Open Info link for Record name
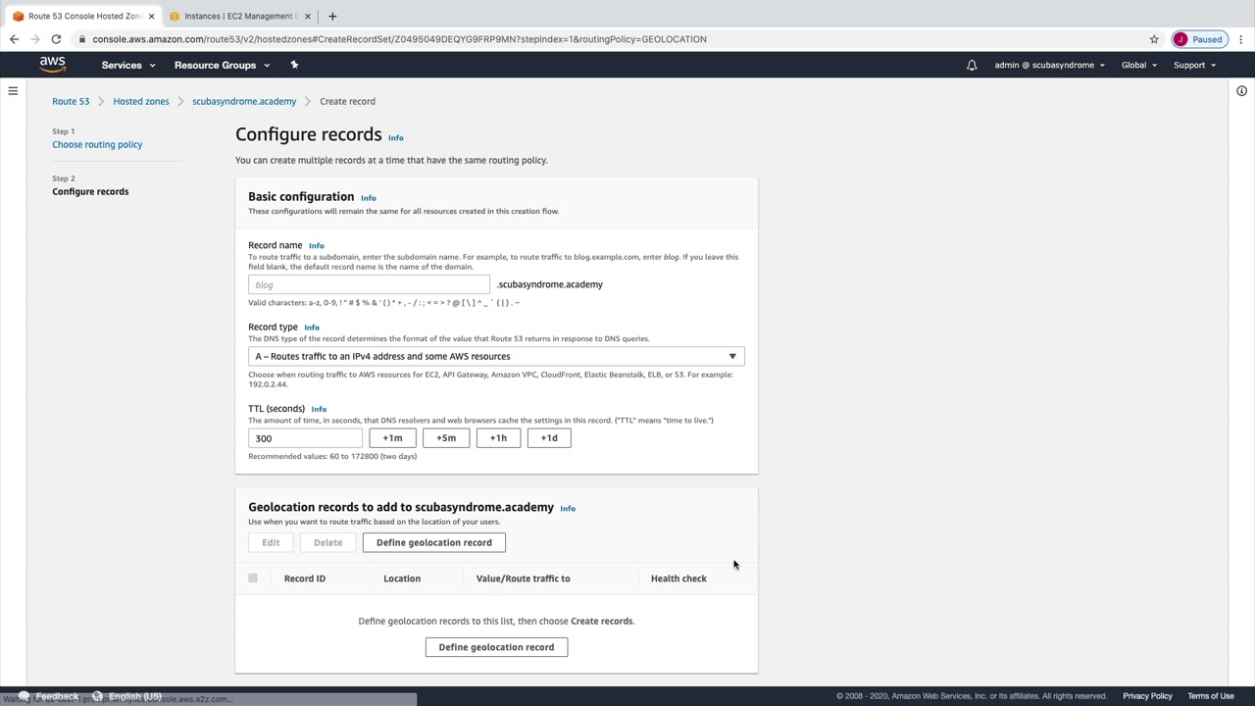The height and width of the screenshot is (706, 1255). pyautogui.click(x=317, y=245)
